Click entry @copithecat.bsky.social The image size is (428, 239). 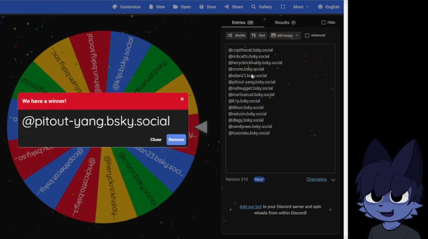(x=250, y=50)
